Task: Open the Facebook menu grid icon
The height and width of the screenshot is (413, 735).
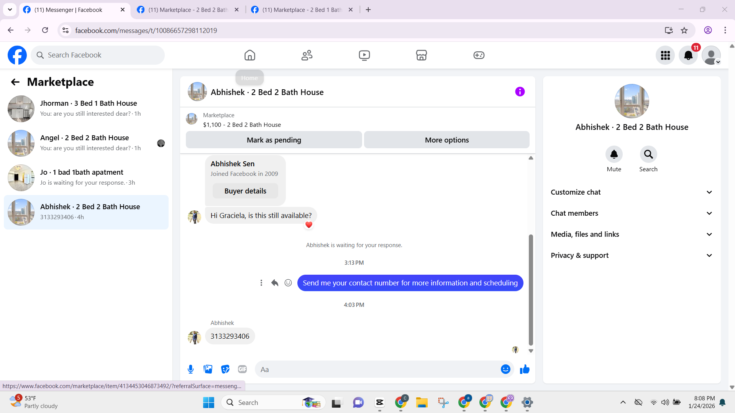Action: coord(665,55)
